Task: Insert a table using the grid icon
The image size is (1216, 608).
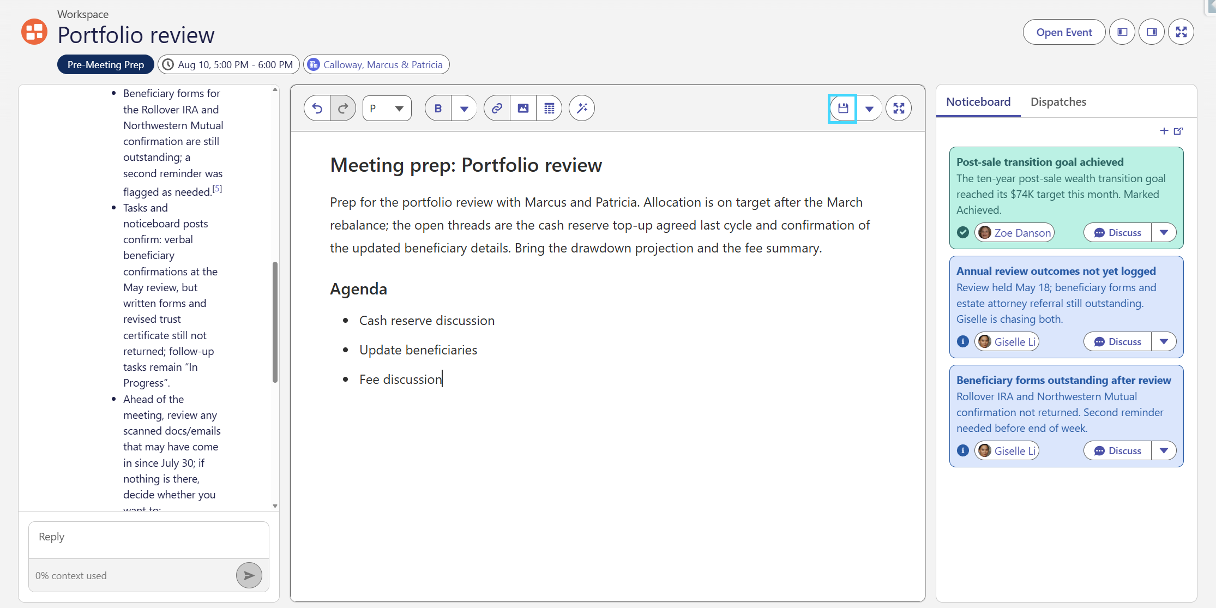Action: [x=549, y=108]
